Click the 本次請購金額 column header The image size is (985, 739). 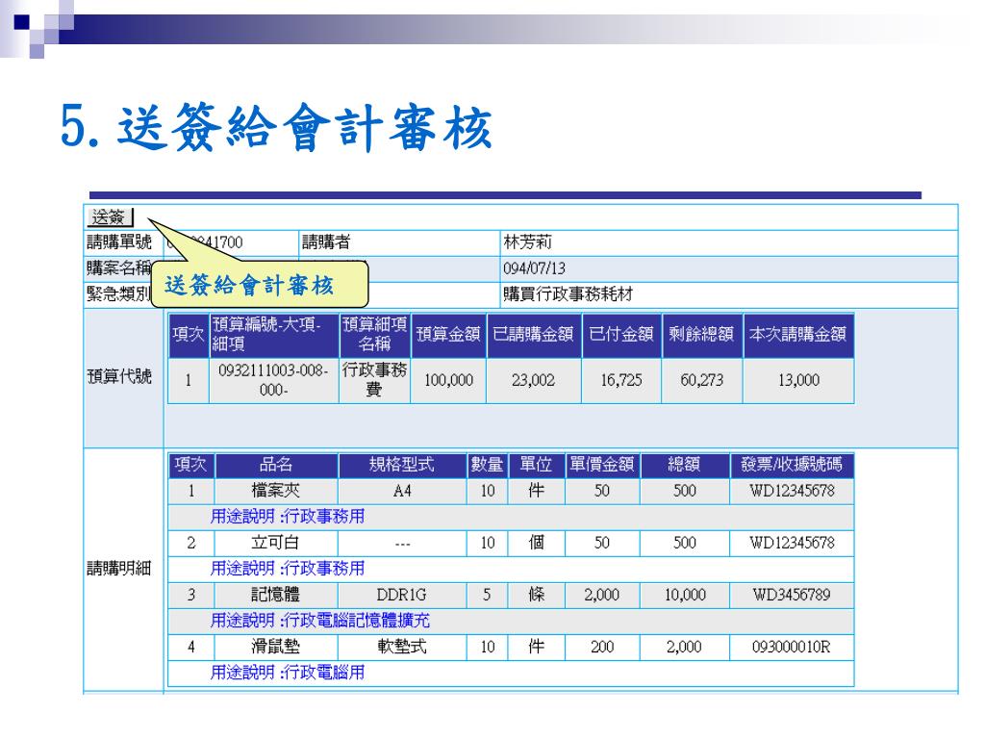pyautogui.click(x=797, y=334)
